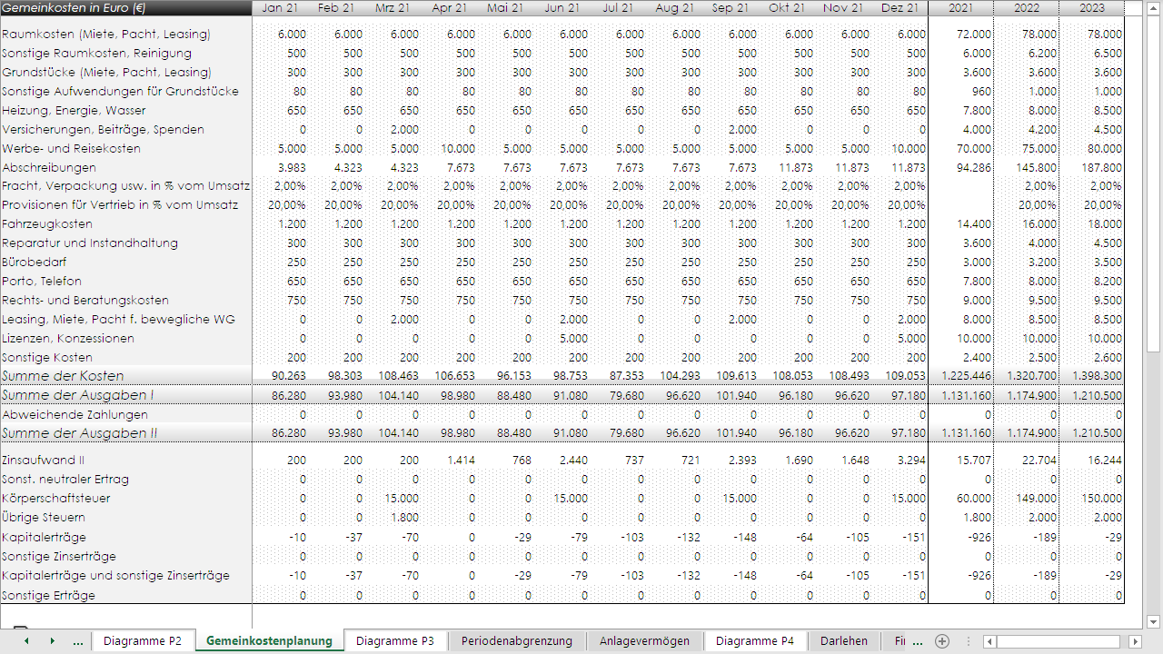Viewport: 1163px width, 654px height.
Task: Add a new sheet with the plus button
Action: pos(942,641)
